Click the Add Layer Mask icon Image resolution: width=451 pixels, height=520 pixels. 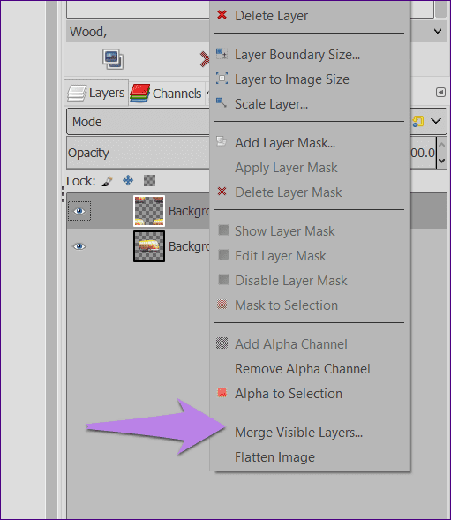click(222, 141)
